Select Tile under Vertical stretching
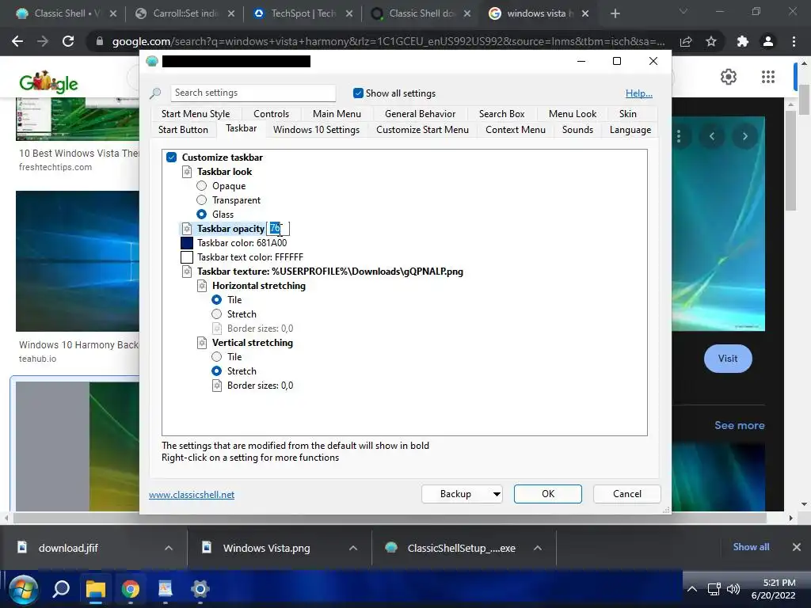Image resolution: width=811 pixels, height=608 pixels. pyautogui.click(x=217, y=357)
